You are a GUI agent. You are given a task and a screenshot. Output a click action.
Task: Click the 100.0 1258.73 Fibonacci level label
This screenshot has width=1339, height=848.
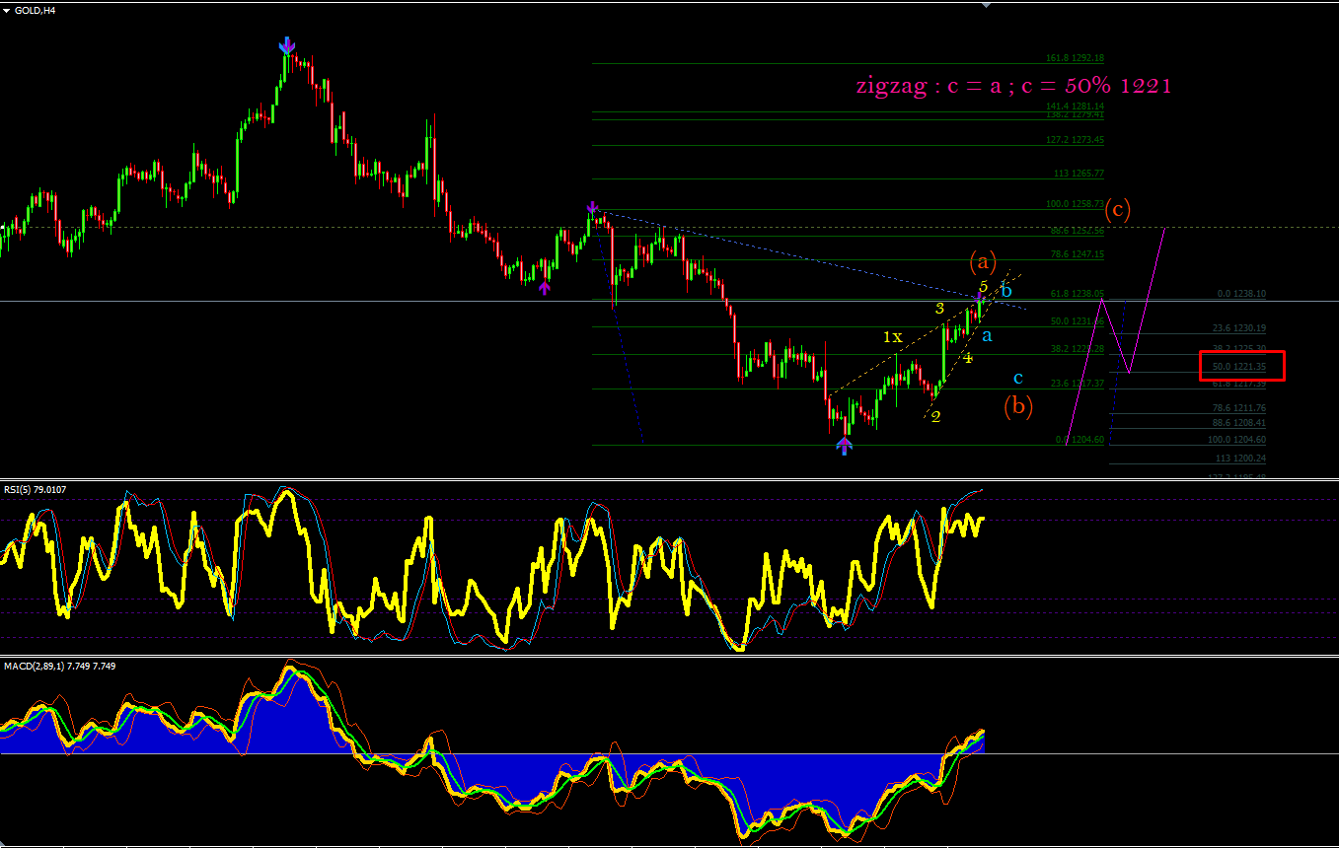coord(1075,204)
